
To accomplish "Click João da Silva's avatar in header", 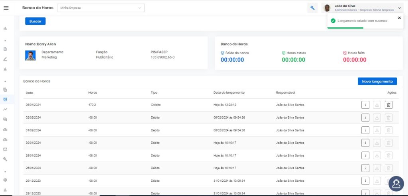I will (327, 8).
